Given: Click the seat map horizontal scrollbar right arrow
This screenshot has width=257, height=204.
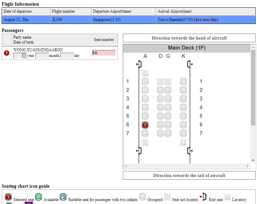Looking at the screenshot, I should [248, 166].
